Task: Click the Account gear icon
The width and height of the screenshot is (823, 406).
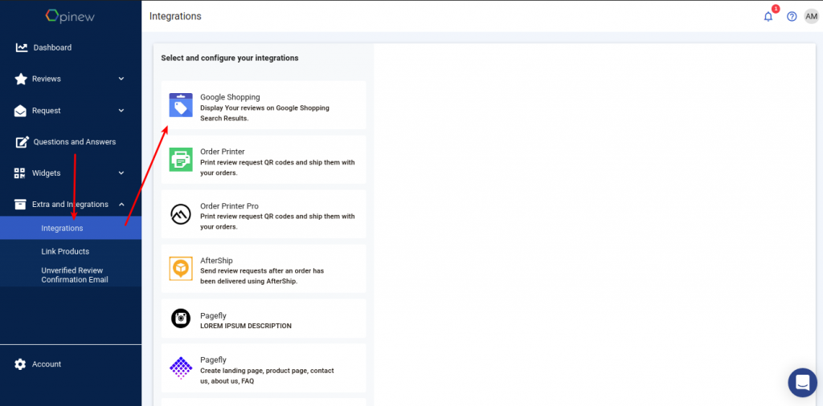Action: click(20, 364)
